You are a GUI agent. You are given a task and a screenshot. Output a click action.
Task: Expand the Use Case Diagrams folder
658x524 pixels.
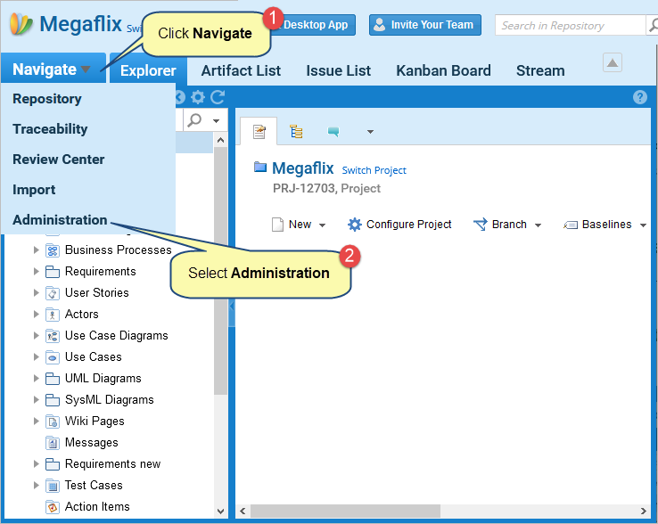tap(36, 336)
